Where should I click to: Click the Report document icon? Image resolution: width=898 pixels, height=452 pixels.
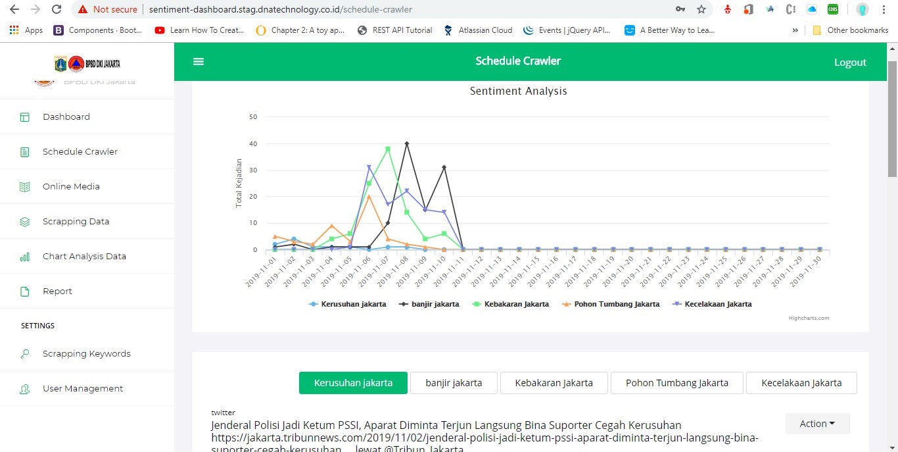tap(25, 291)
